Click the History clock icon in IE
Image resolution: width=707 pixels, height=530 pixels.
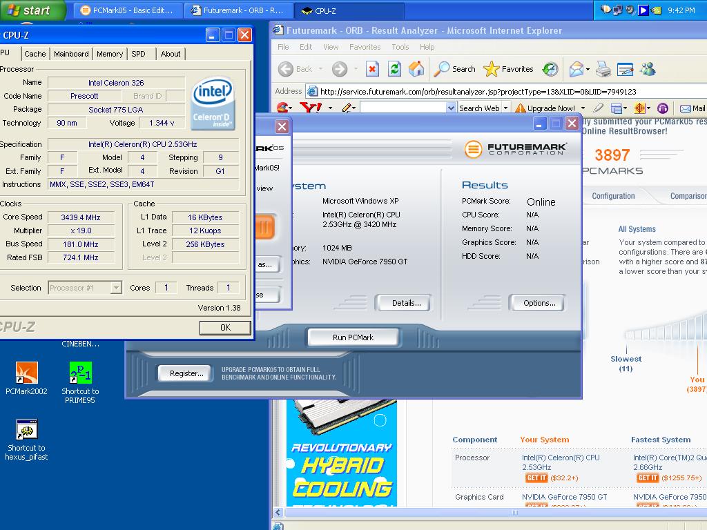pos(550,69)
